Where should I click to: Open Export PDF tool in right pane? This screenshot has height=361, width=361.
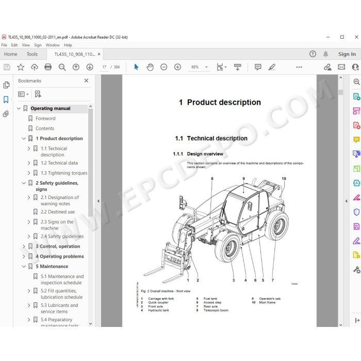[356, 96]
